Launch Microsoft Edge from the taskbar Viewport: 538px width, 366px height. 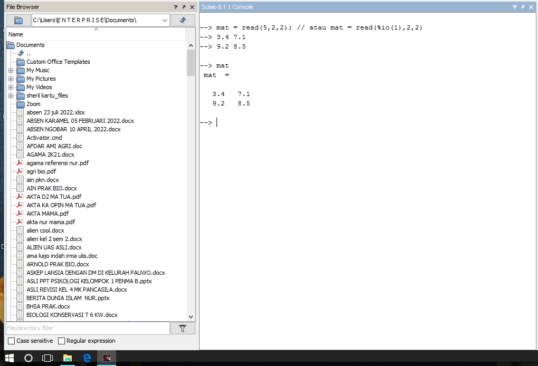pos(87,358)
